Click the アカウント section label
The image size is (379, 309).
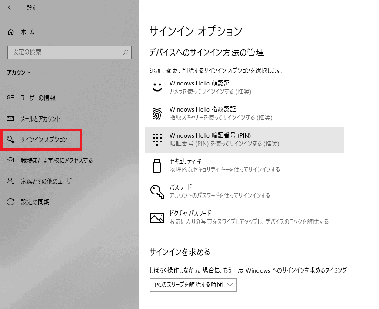pyautogui.click(x=19, y=72)
